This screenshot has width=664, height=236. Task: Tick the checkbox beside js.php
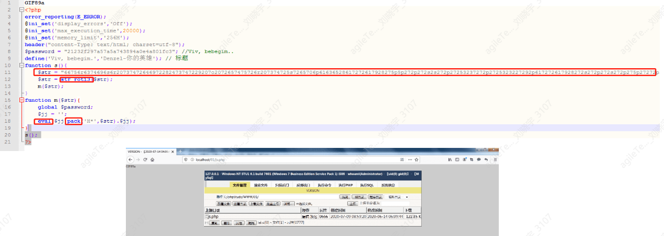(207, 216)
